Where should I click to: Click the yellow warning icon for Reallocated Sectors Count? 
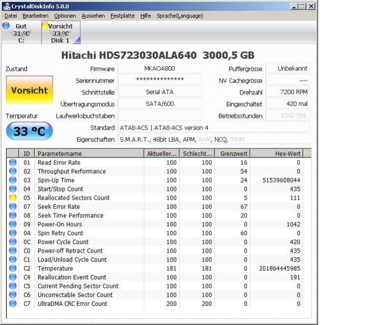tap(13, 198)
